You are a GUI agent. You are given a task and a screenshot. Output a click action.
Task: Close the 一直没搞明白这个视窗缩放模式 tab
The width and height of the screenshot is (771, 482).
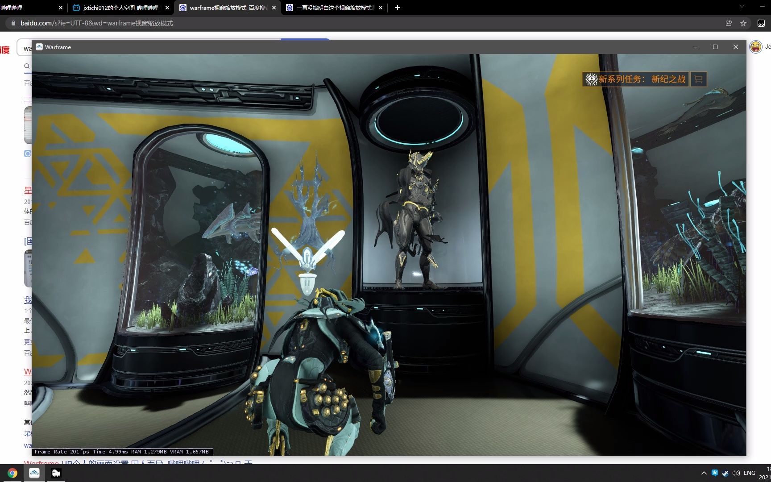[381, 8]
